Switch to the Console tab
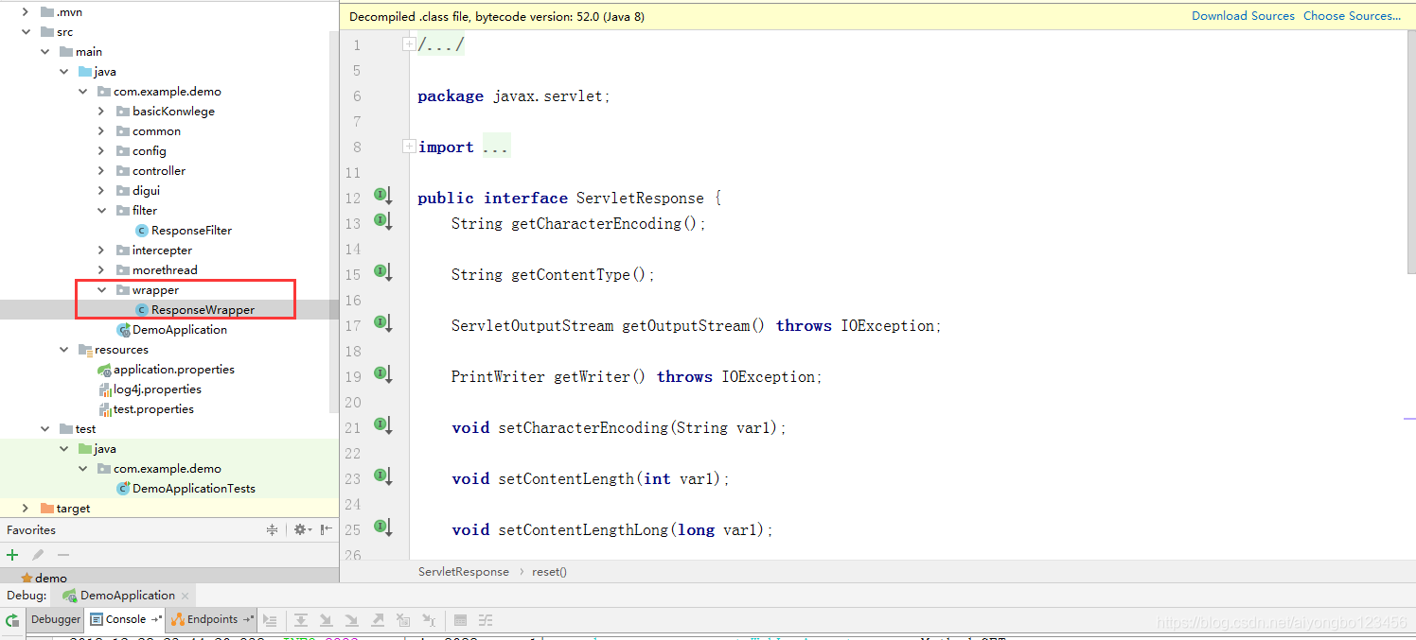Screen dimensions: 1416x640 point(126,619)
